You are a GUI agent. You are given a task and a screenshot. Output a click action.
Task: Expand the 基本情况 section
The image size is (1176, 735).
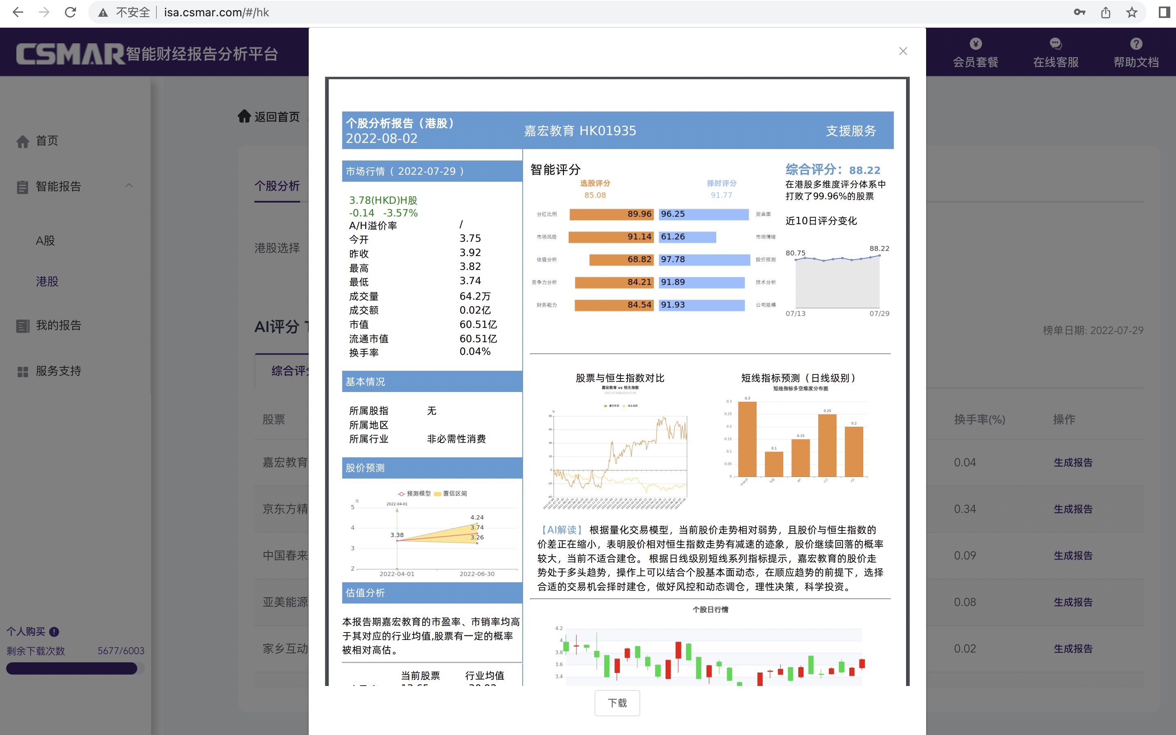(x=432, y=381)
